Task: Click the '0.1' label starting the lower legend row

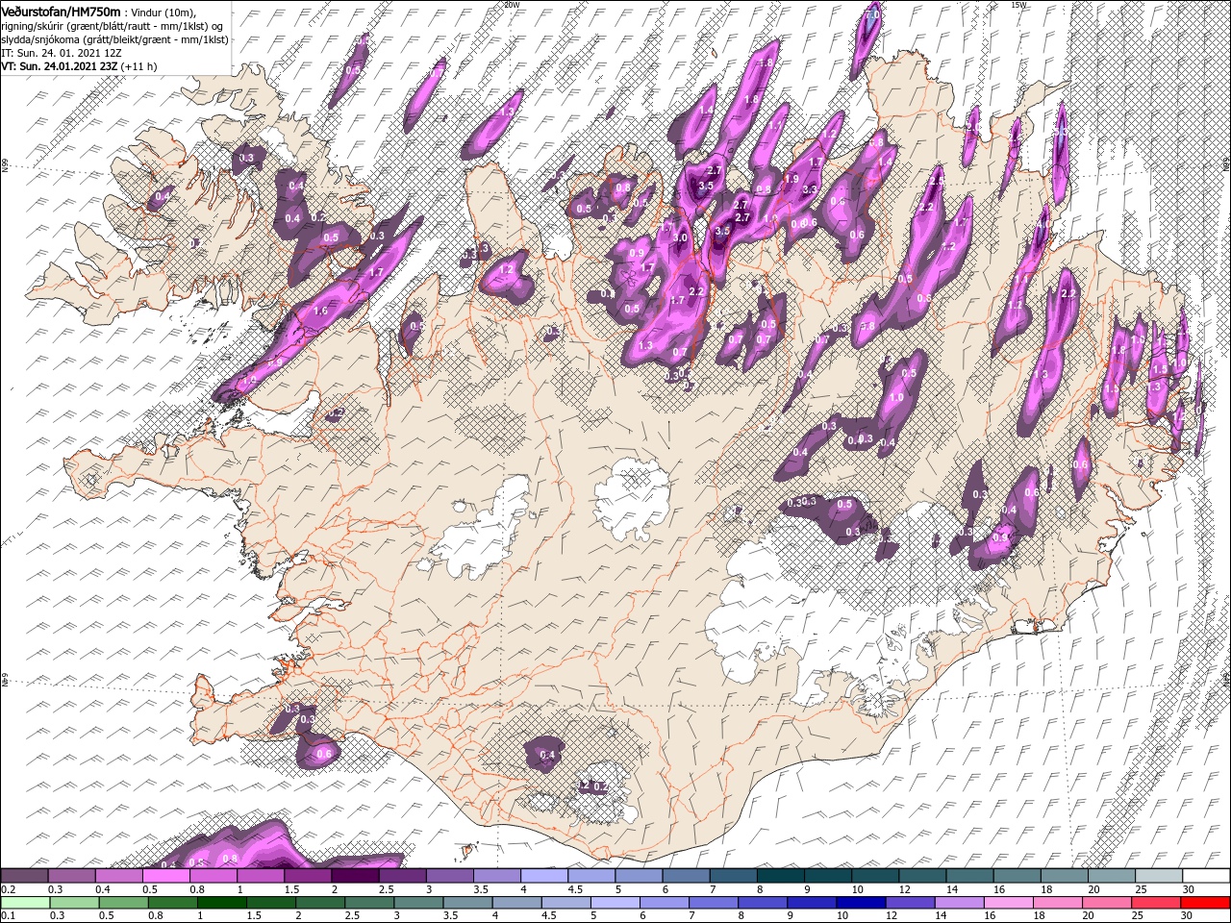Action: coord(8,915)
